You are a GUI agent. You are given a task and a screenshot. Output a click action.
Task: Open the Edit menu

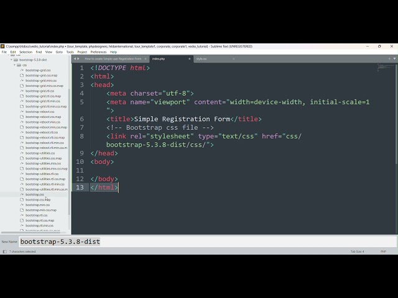pyautogui.click(x=13, y=52)
